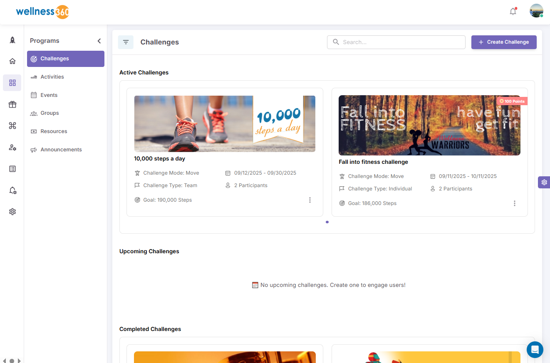The image size is (550, 363).
Task: Click Goal: 190,000 Steps text
Action: click(168, 200)
